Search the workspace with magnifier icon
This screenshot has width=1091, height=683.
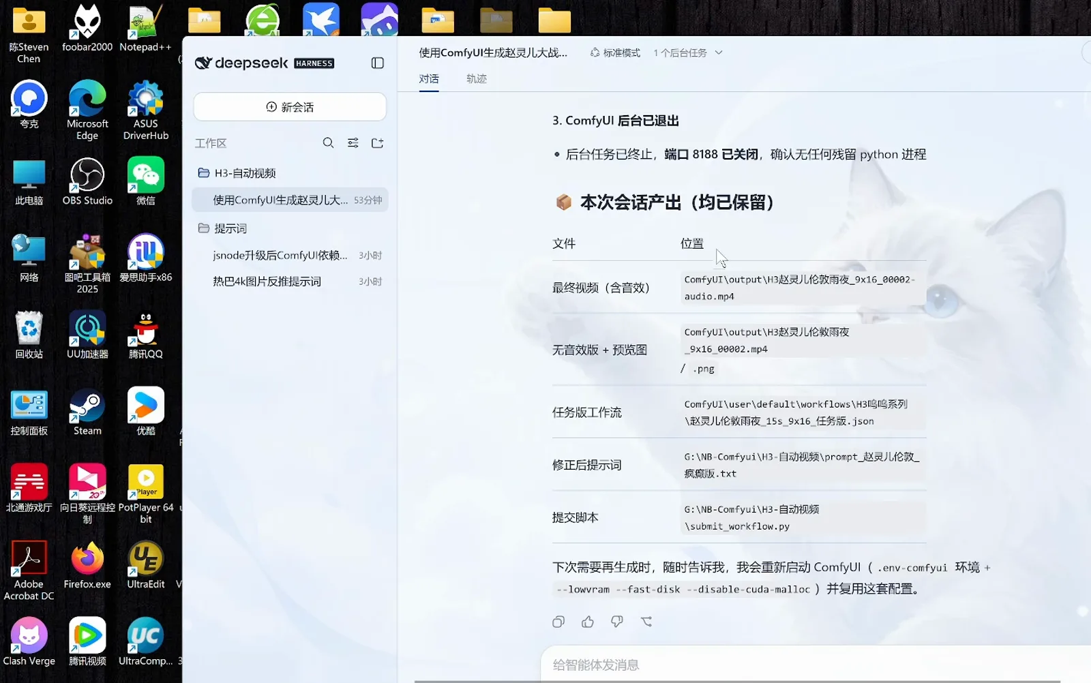click(328, 142)
